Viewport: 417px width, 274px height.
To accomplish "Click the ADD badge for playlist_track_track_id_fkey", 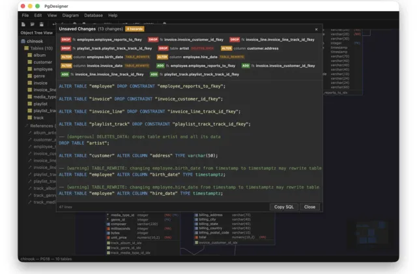I will coord(154,74).
